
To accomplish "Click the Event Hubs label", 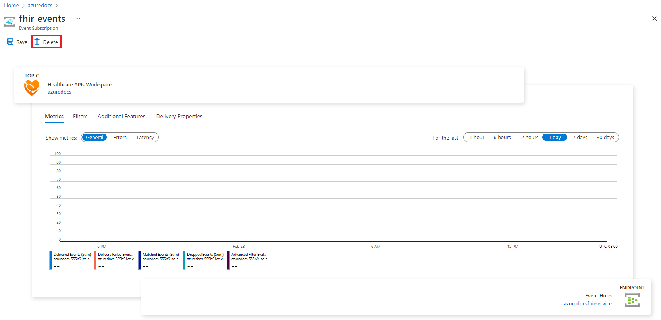I will [x=598, y=295].
